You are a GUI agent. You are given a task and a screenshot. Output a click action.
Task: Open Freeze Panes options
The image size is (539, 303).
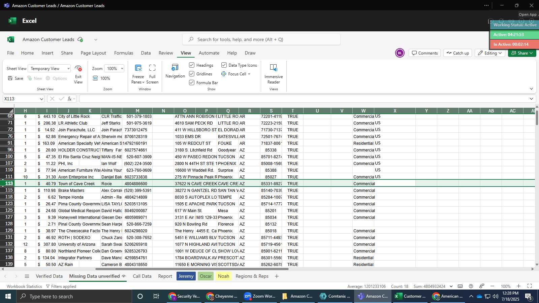pyautogui.click(x=138, y=74)
